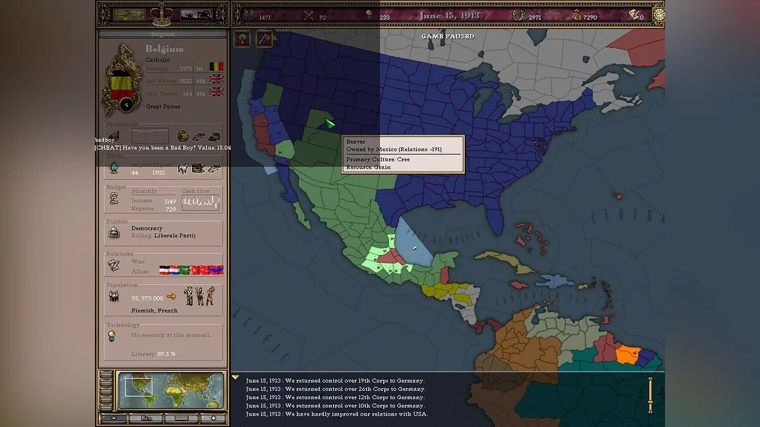Click the Production history graph
The image size is (760, 427).
(150, 135)
